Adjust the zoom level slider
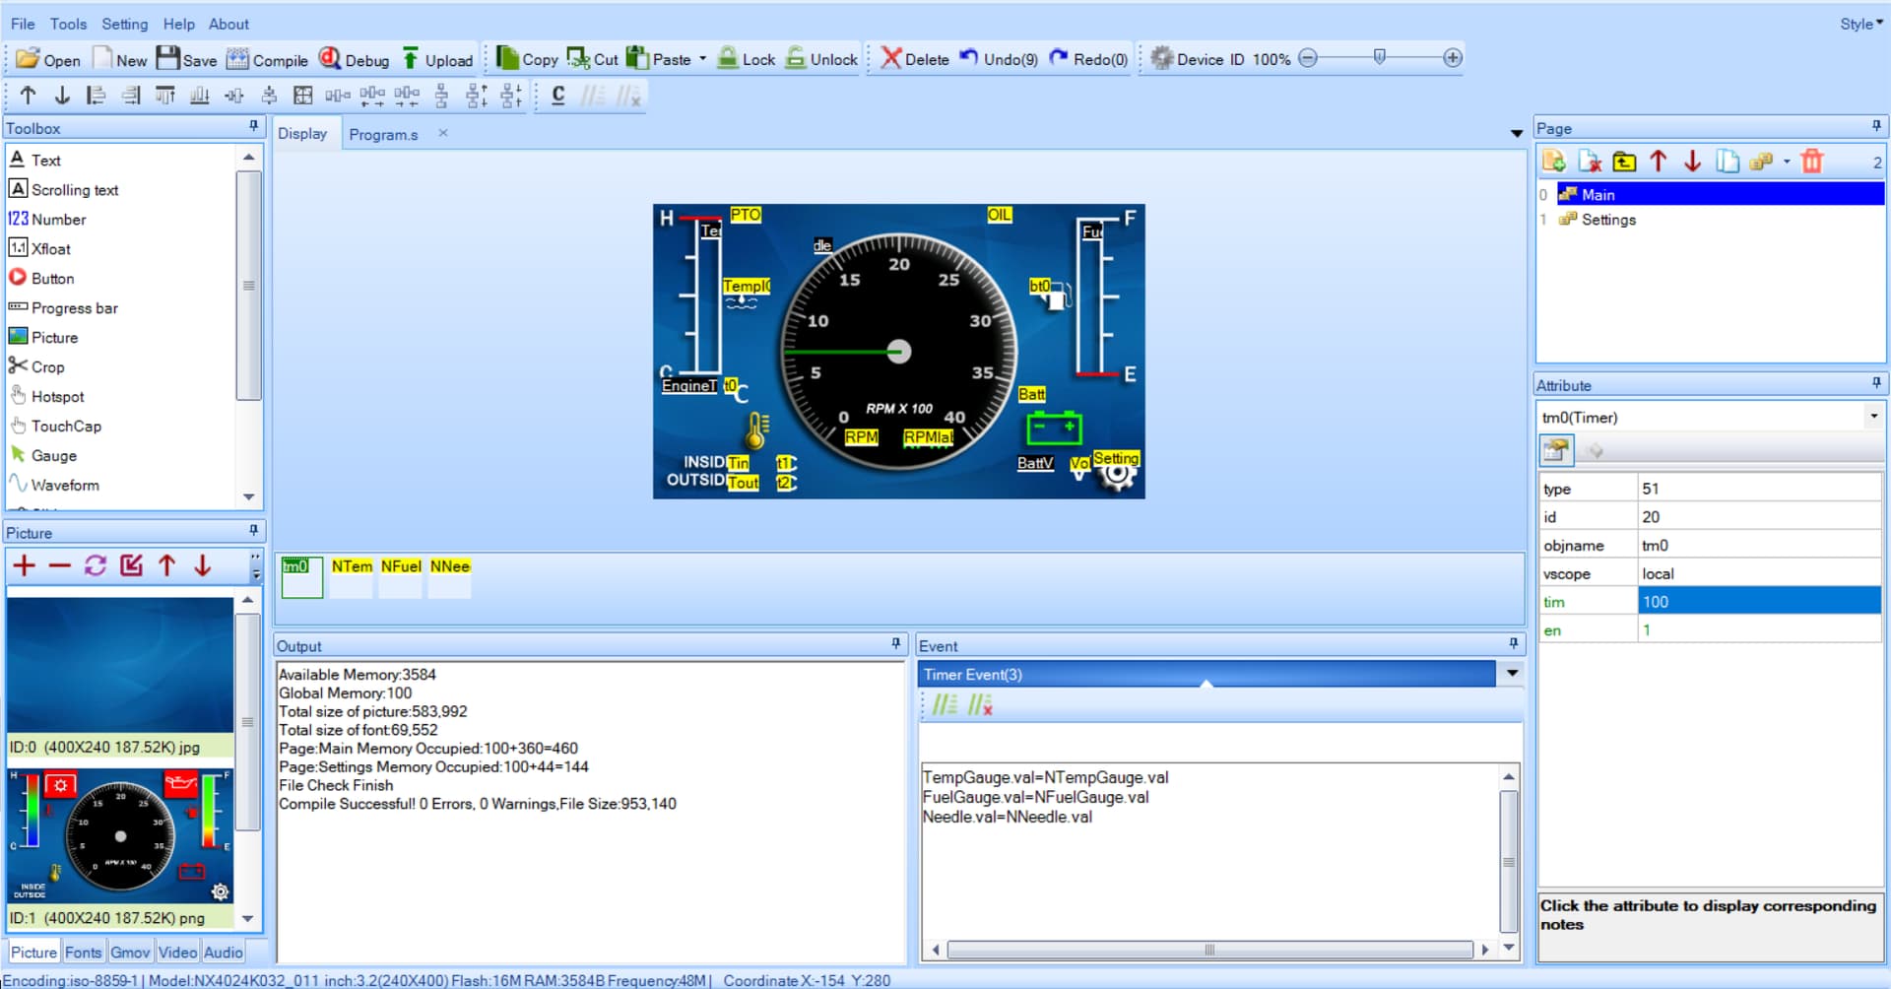The image size is (1891, 989). [1380, 58]
